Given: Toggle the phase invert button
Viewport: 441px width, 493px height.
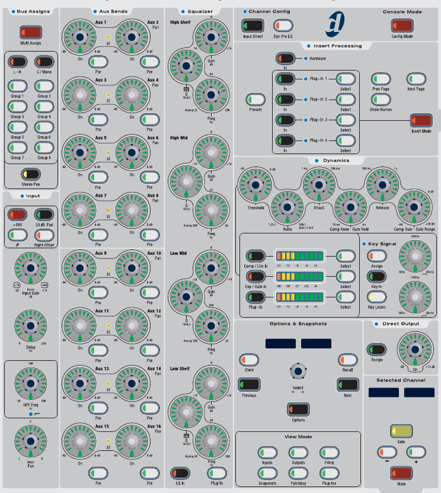Looking at the screenshot, I should pyautogui.click(x=18, y=235).
